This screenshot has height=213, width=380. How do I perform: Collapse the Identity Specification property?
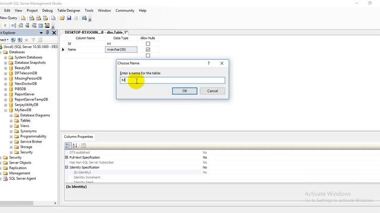[66, 167]
